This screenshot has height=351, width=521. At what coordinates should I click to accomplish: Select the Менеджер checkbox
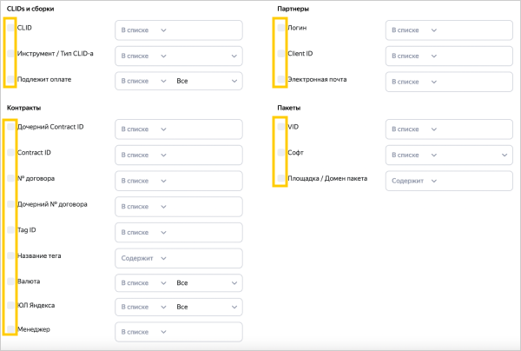[x=10, y=330]
